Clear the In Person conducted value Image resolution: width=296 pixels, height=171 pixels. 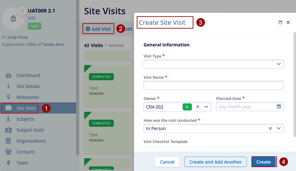[270, 128]
